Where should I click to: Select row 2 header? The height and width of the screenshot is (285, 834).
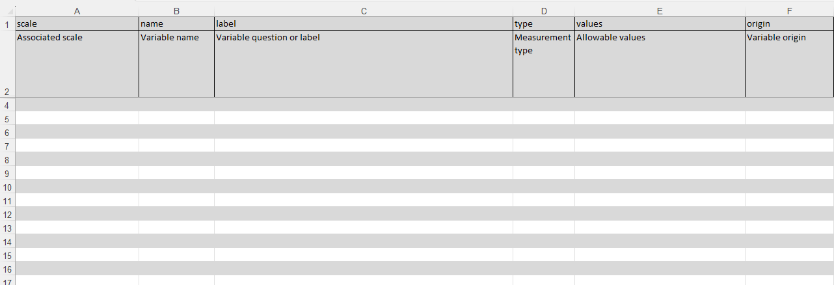coord(7,92)
